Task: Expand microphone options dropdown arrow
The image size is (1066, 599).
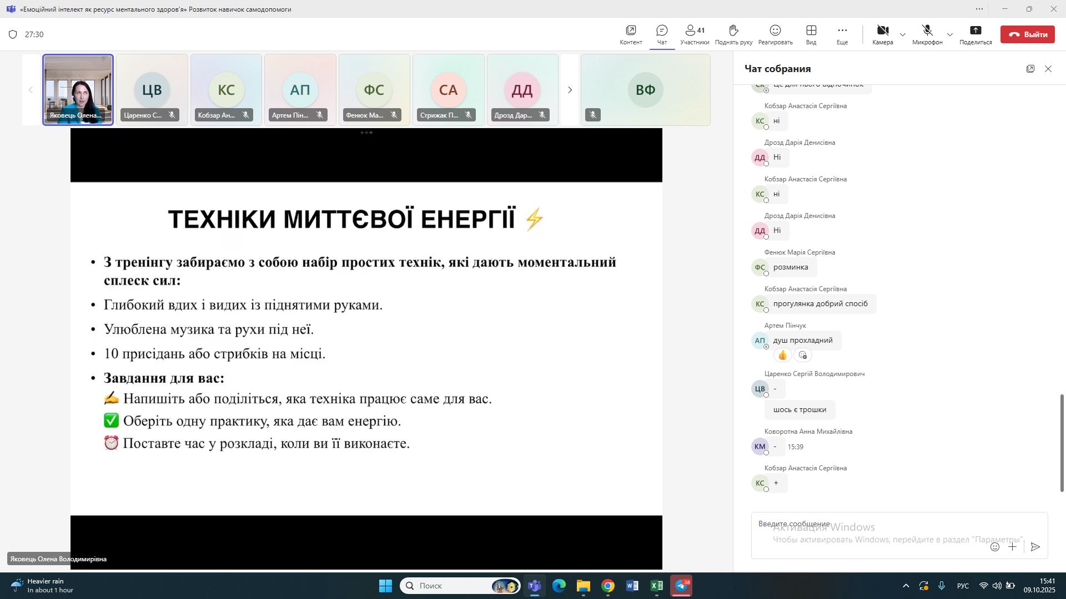Action: click(950, 34)
